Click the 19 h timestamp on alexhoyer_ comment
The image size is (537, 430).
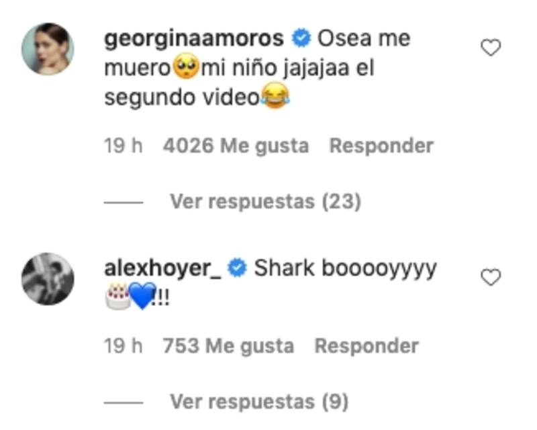click(x=124, y=345)
